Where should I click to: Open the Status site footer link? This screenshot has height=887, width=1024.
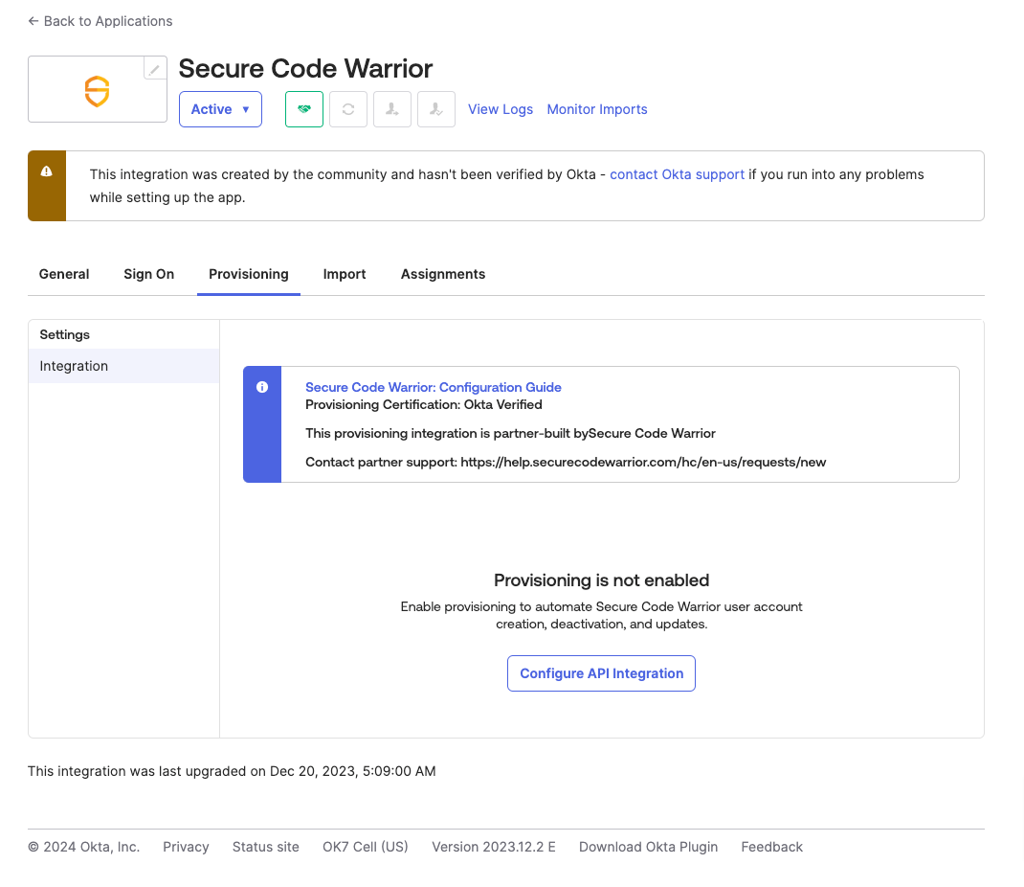(266, 847)
